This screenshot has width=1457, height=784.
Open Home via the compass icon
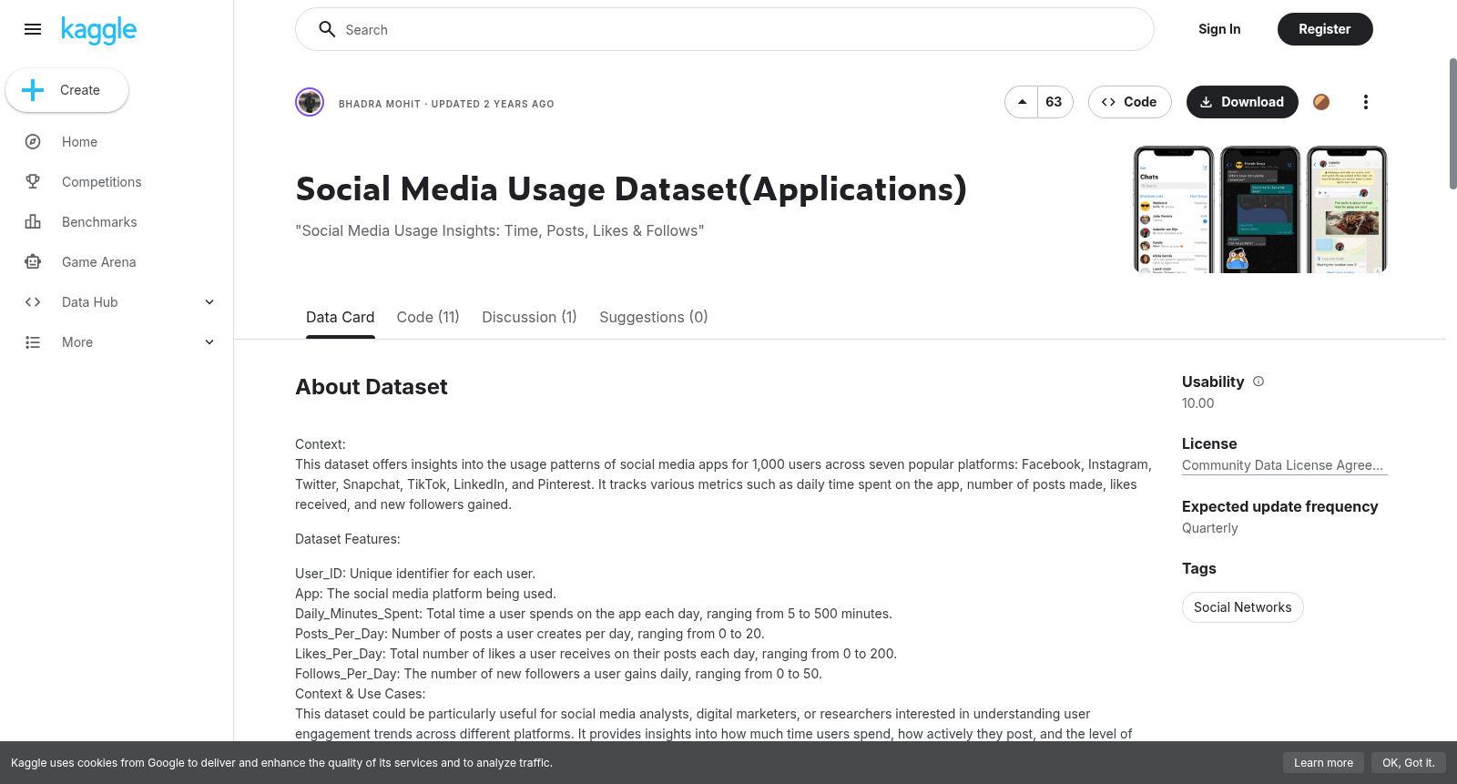[33, 142]
